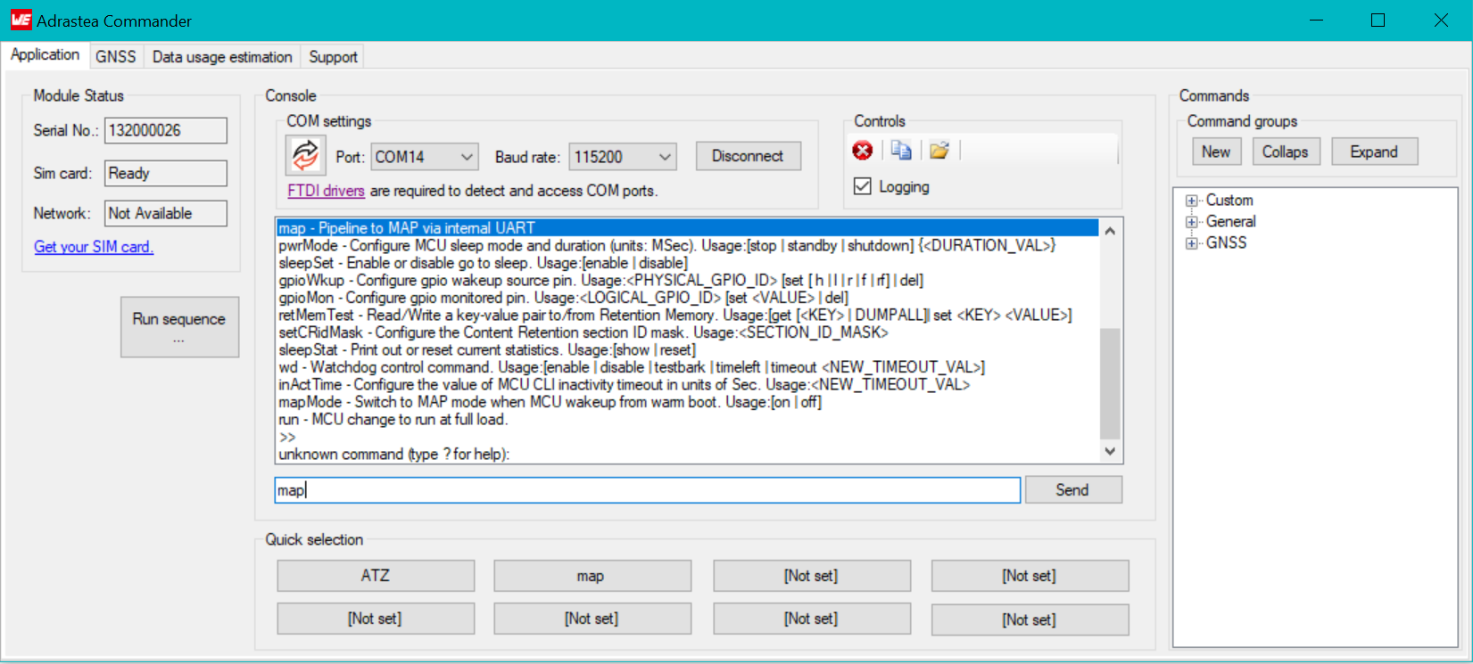Expand the General command group
This screenshot has width=1473, height=664.
point(1191,222)
